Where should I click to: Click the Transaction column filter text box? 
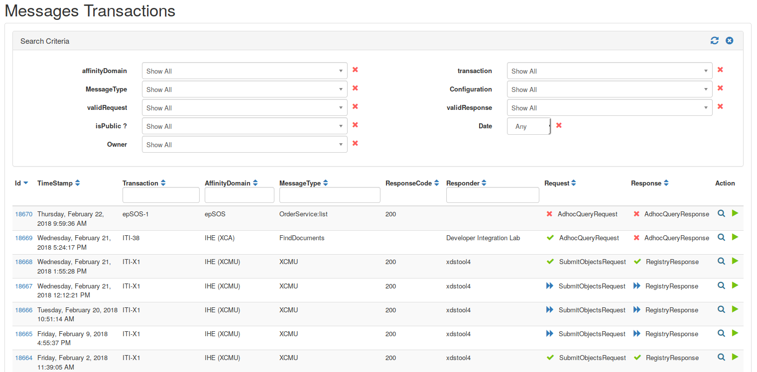[x=161, y=195]
